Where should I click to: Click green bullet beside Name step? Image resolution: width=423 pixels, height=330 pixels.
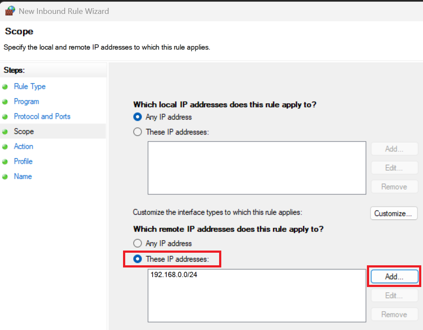[5, 176]
